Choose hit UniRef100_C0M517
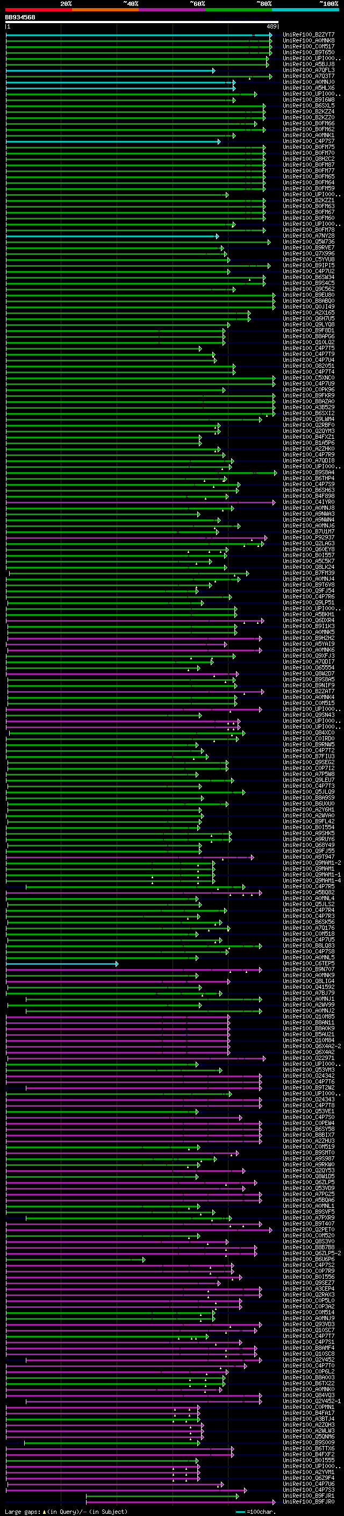Screen dimensions: 344x1516 point(309,46)
